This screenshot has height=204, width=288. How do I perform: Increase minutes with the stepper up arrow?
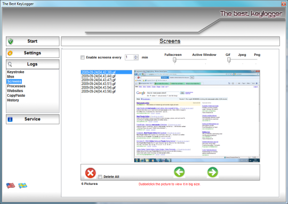pyautogui.click(x=136, y=56)
